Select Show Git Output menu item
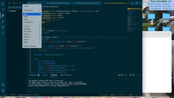Image resolution: width=174 pixels, height=98 pixels. (32, 46)
